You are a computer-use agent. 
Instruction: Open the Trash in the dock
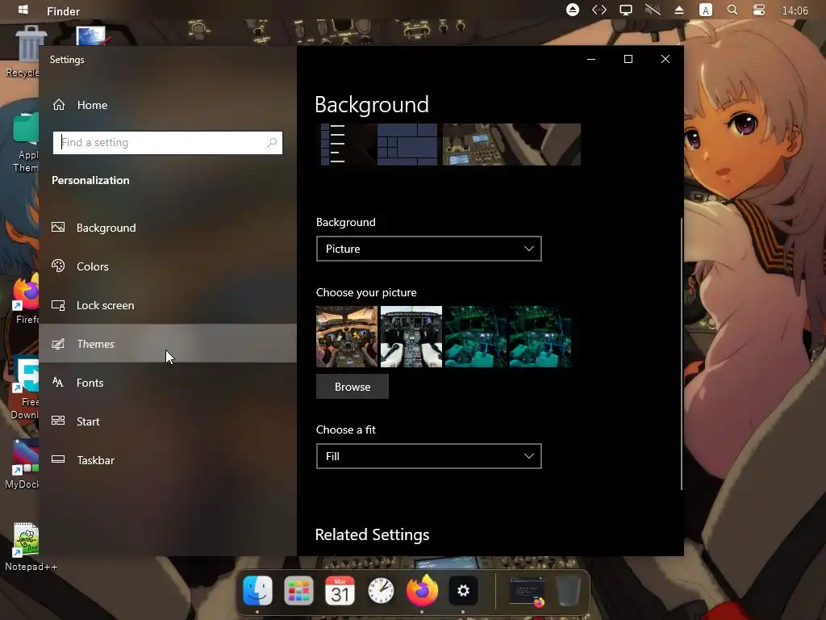point(569,591)
